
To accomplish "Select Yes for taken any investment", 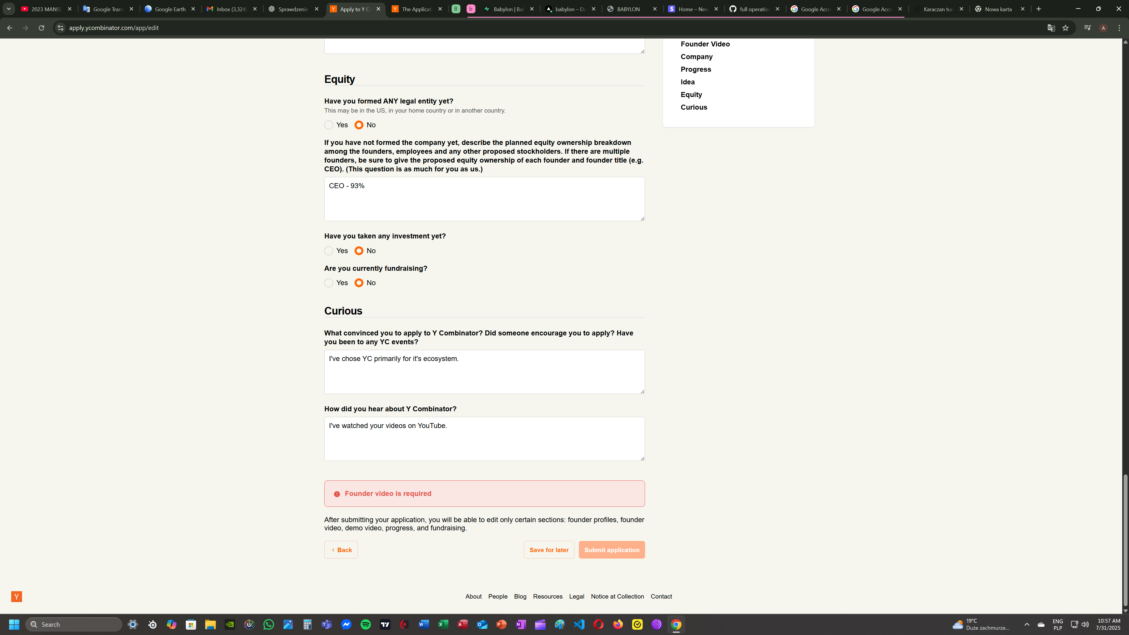I will [x=329, y=251].
